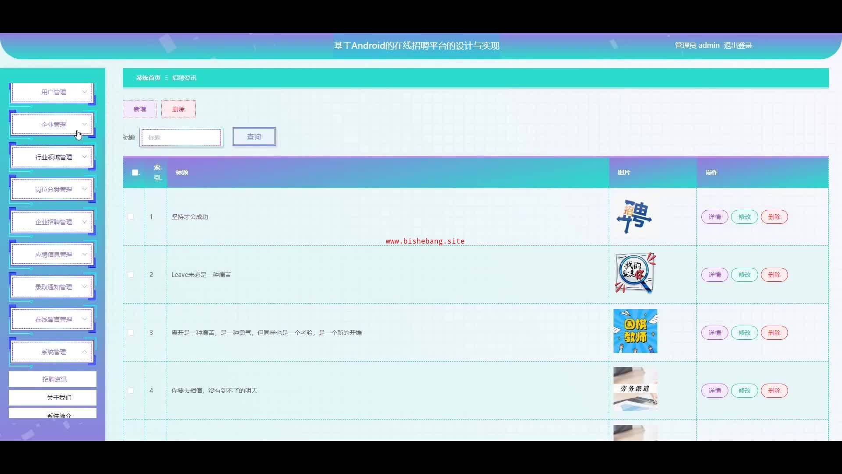The image size is (842, 474).
Task: Check the checkbox for row 1
Action: point(131,217)
